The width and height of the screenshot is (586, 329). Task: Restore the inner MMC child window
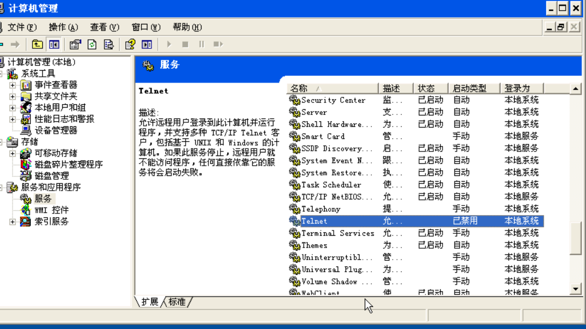[x=562, y=27]
